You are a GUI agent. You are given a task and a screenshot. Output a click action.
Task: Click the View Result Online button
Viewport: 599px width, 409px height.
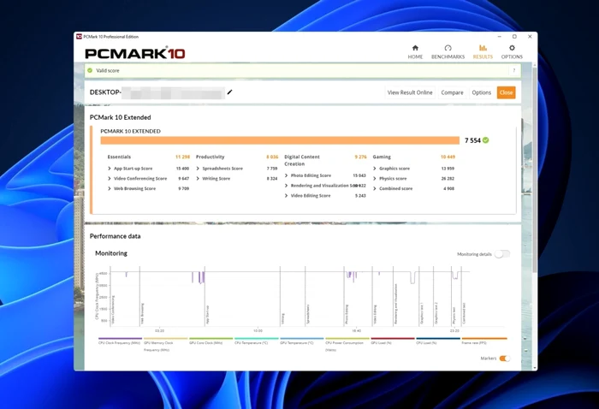click(410, 92)
